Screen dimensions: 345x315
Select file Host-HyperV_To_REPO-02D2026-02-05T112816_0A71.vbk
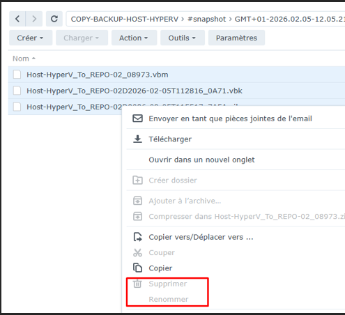[x=135, y=91]
